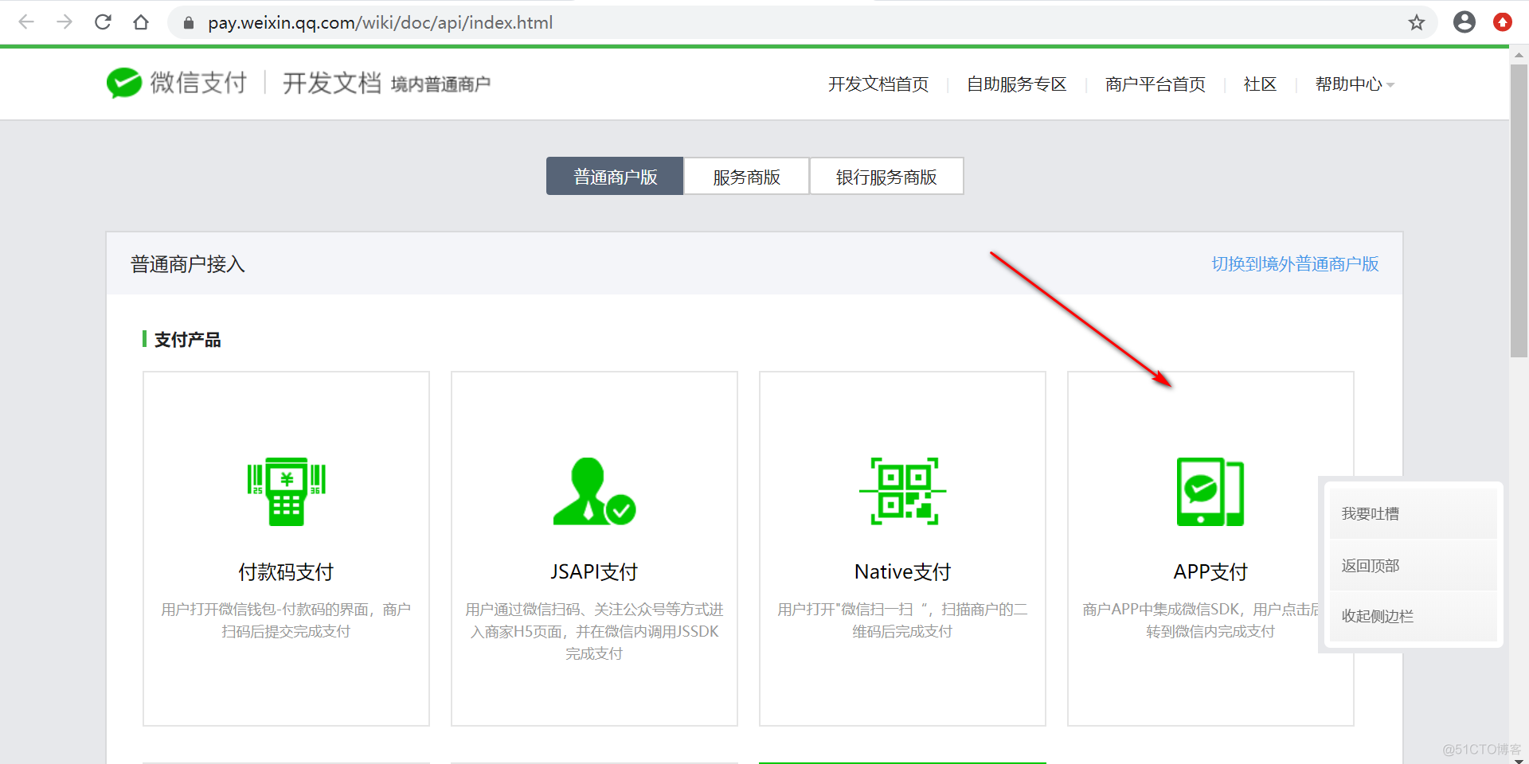Switch to the 银行服务商版 tab
The height and width of the screenshot is (764, 1529).
[886, 176]
